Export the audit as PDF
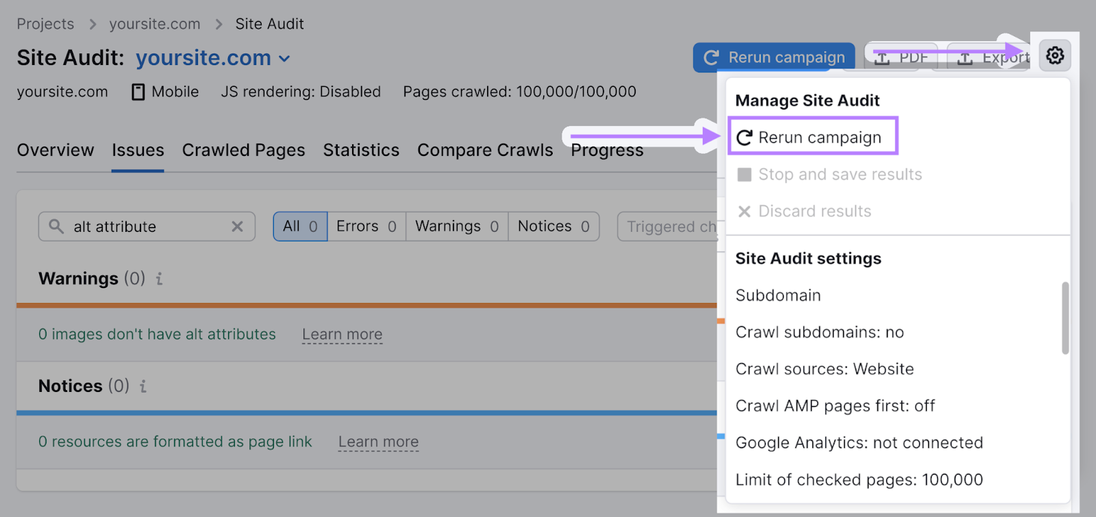This screenshot has height=517, width=1096. [901, 58]
